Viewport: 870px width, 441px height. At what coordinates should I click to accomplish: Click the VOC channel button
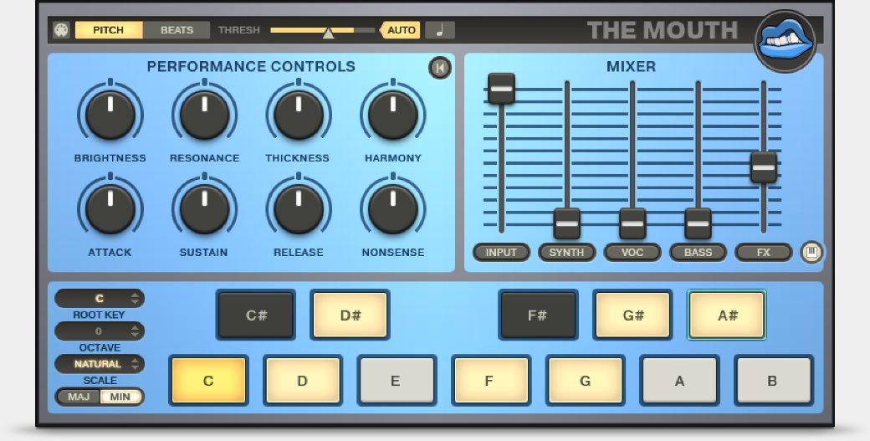pos(632,253)
